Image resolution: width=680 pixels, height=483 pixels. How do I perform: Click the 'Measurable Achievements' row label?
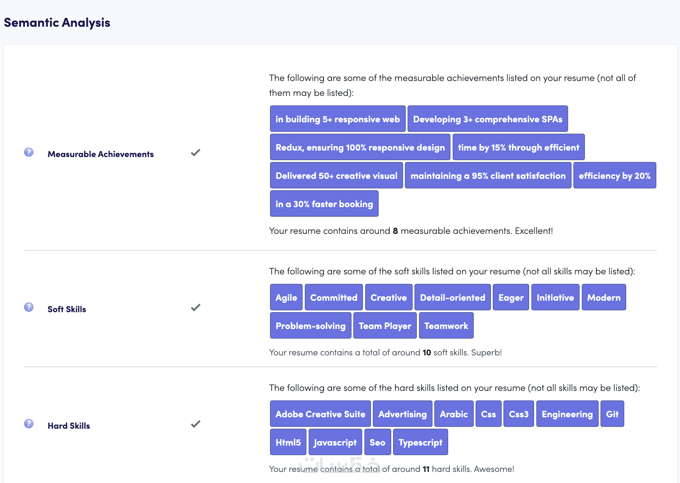coord(100,154)
